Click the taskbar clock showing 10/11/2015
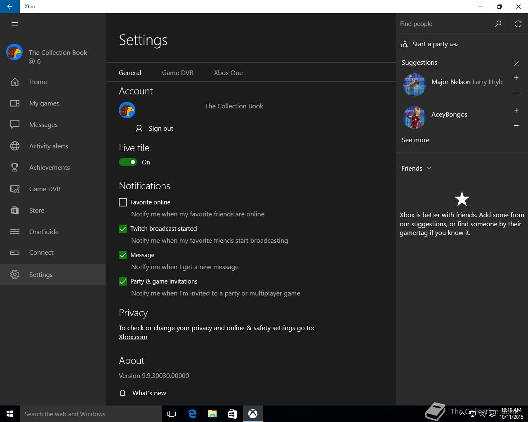The image size is (528, 422). [511, 414]
